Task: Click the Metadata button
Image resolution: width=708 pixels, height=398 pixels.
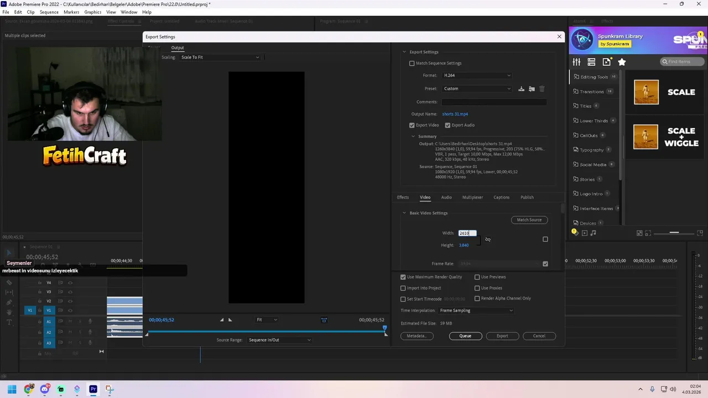Action: click(x=417, y=336)
